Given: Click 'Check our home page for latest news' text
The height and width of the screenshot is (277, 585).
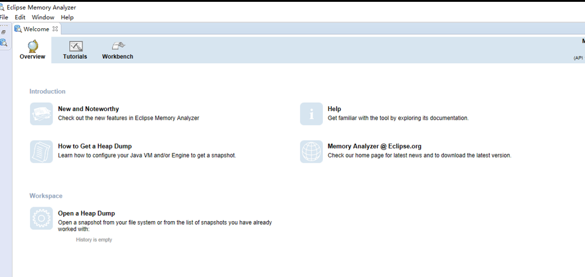Looking at the screenshot, I should coord(419,155).
